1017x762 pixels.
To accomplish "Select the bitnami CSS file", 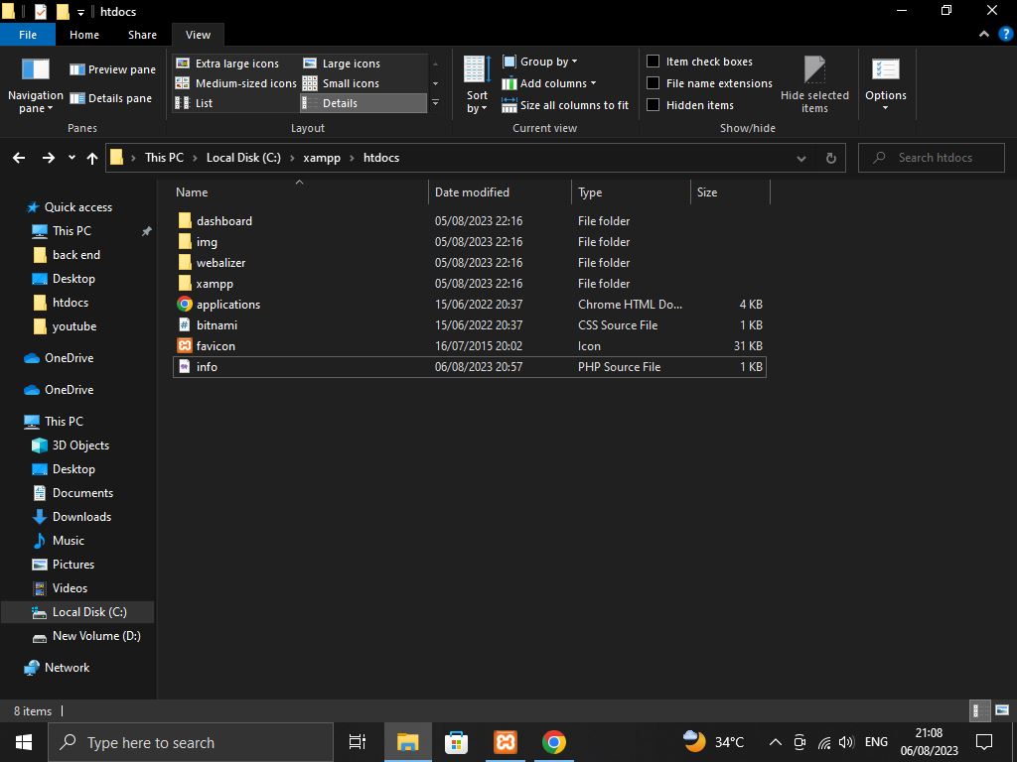I will [470, 325].
